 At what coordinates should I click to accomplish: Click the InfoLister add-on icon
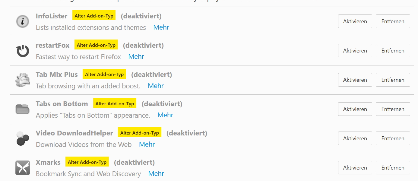[x=22, y=21]
